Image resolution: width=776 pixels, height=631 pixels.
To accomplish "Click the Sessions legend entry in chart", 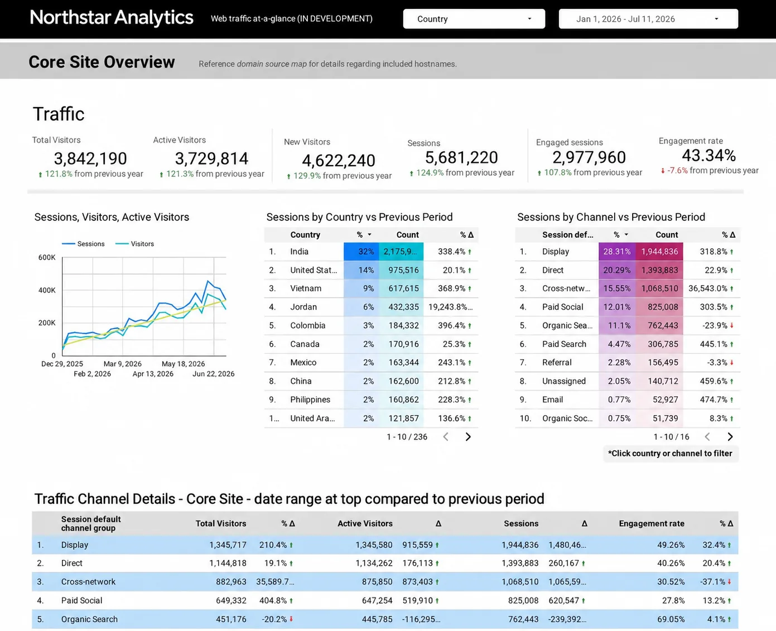I will click(x=83, y=244).
